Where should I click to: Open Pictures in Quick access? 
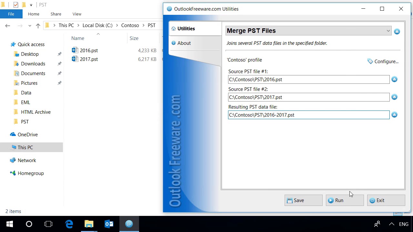(x=29, y=83)
